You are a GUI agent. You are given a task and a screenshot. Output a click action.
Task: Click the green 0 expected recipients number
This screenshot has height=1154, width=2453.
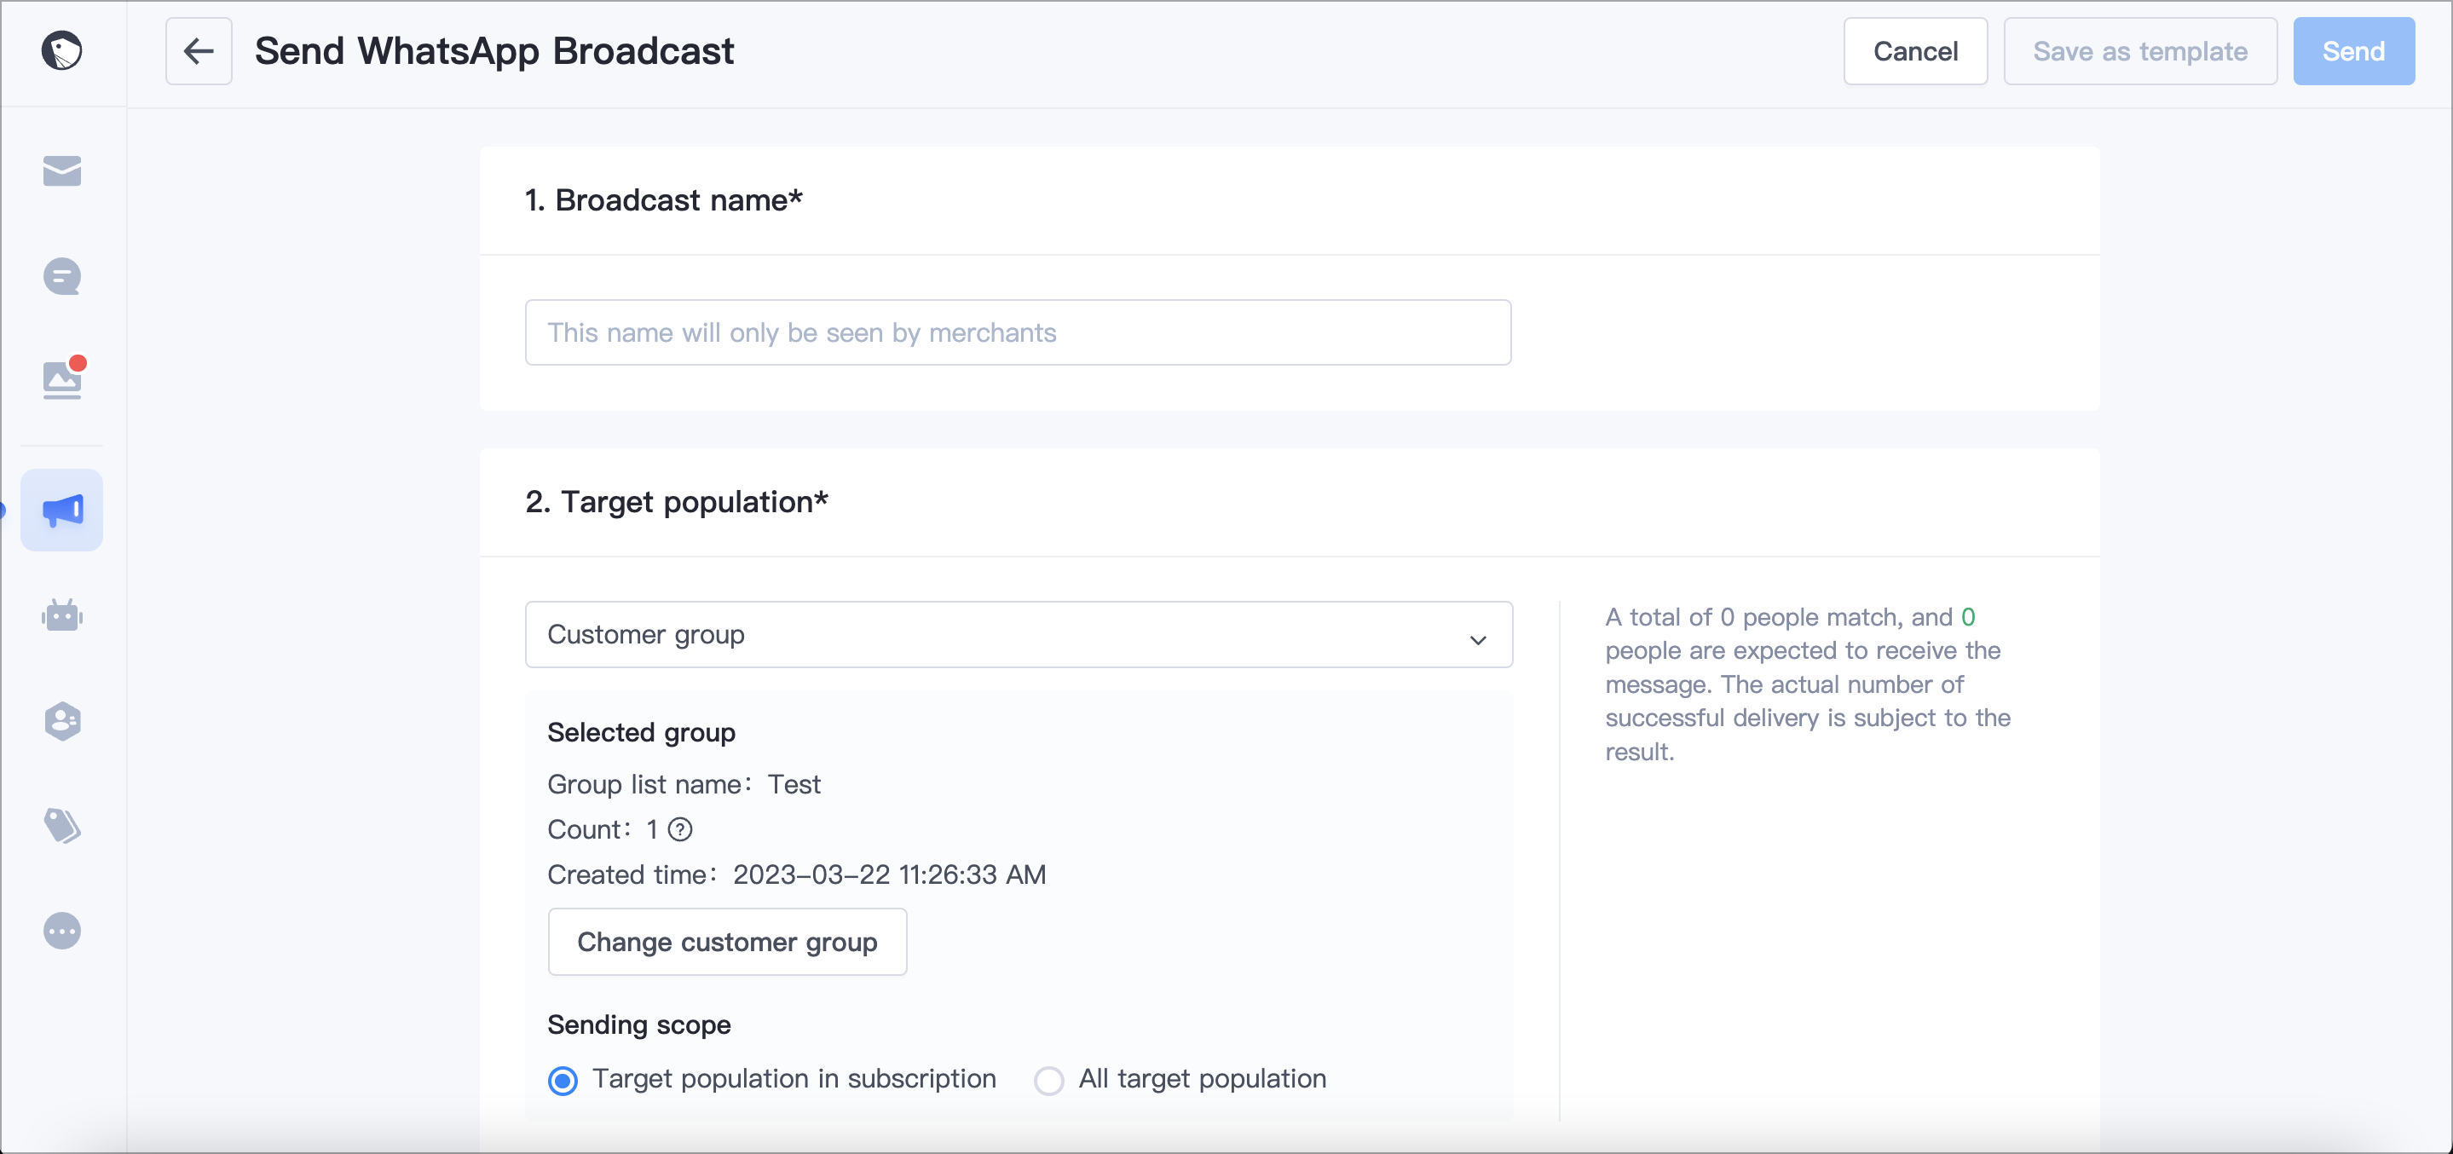tap(1967, 617)
